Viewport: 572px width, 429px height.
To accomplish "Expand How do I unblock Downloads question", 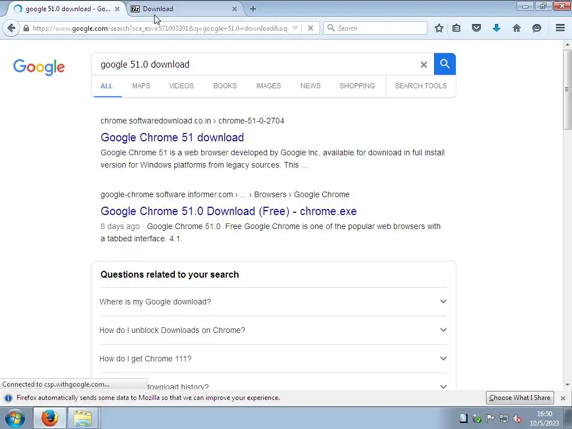I will pyautogui.click(x=273, y=330).
